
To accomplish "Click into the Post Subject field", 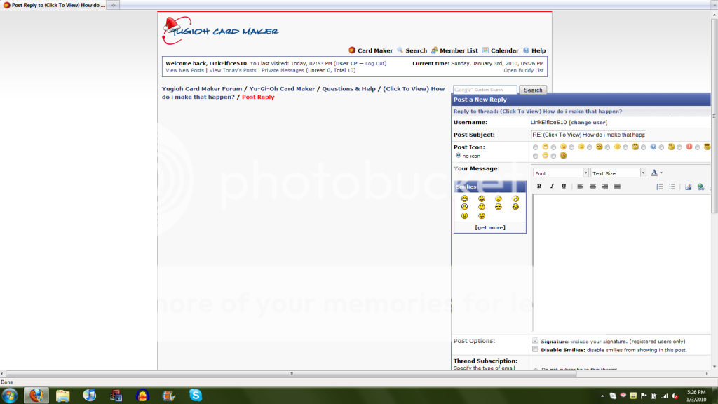I will click(588, 134).
